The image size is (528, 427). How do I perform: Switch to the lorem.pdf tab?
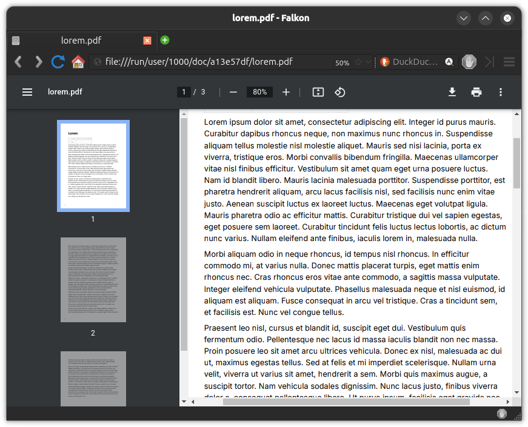[x=81, y=40]
